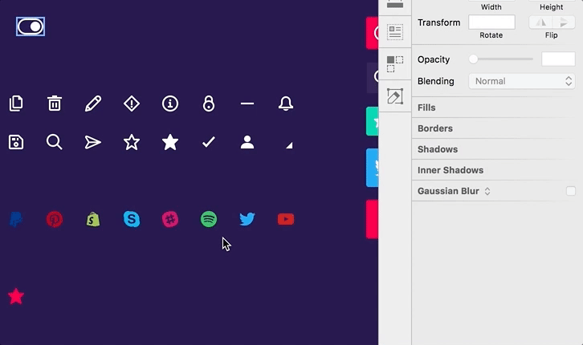Viewport: 583px width, 345px height.
Task: Click the selection grid inspector icon
Action: point(395,64)
